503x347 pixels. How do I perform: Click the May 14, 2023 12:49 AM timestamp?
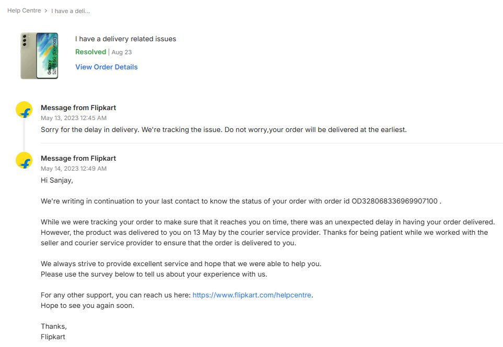pyautogui.click(x=74, y=169)
